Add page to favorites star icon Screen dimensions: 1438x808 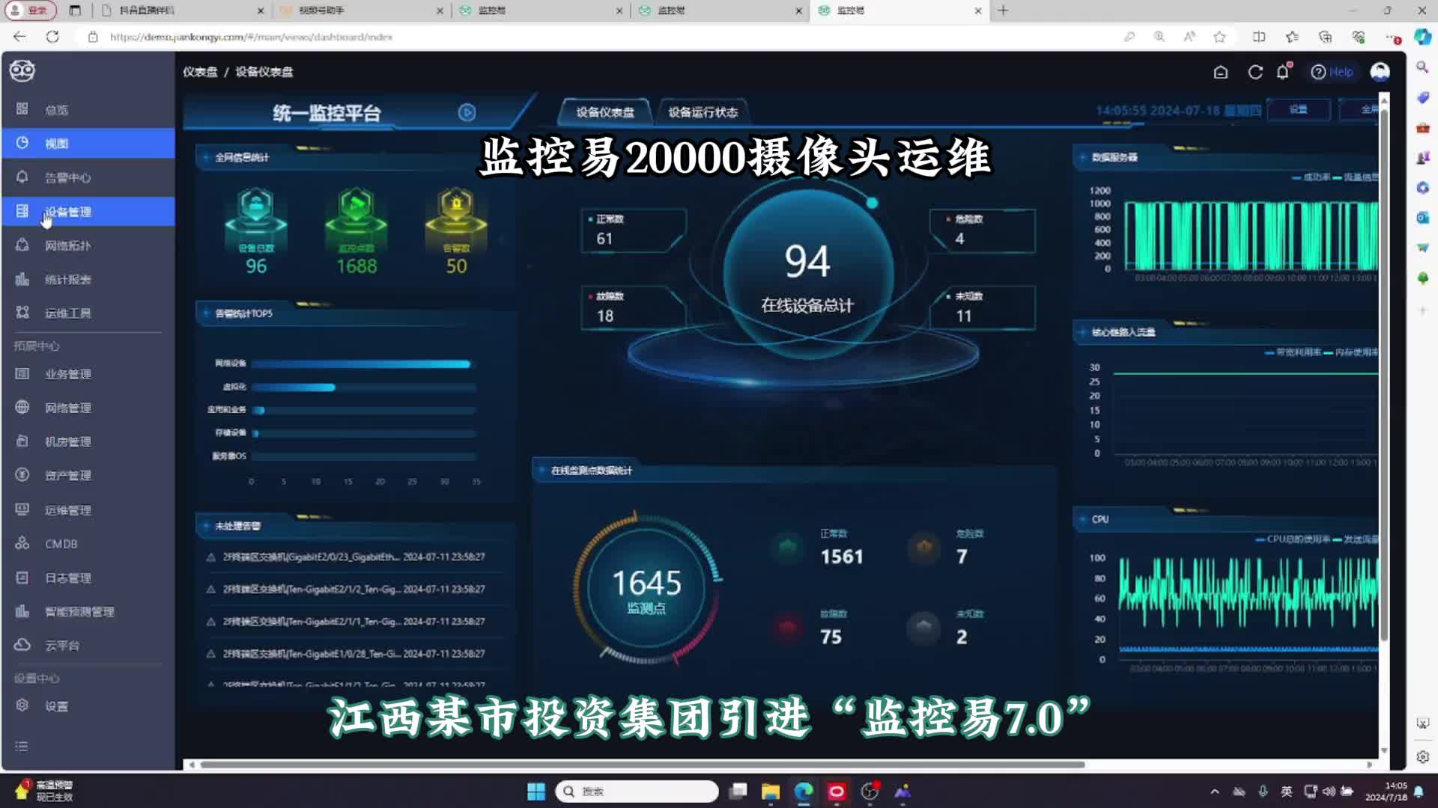pos(1219,37)
